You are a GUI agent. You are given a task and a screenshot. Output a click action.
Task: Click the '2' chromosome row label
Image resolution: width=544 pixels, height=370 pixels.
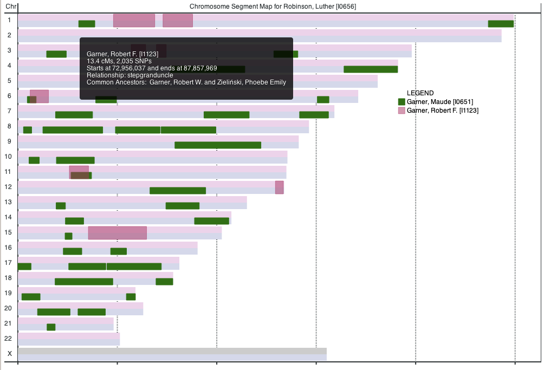9,35
